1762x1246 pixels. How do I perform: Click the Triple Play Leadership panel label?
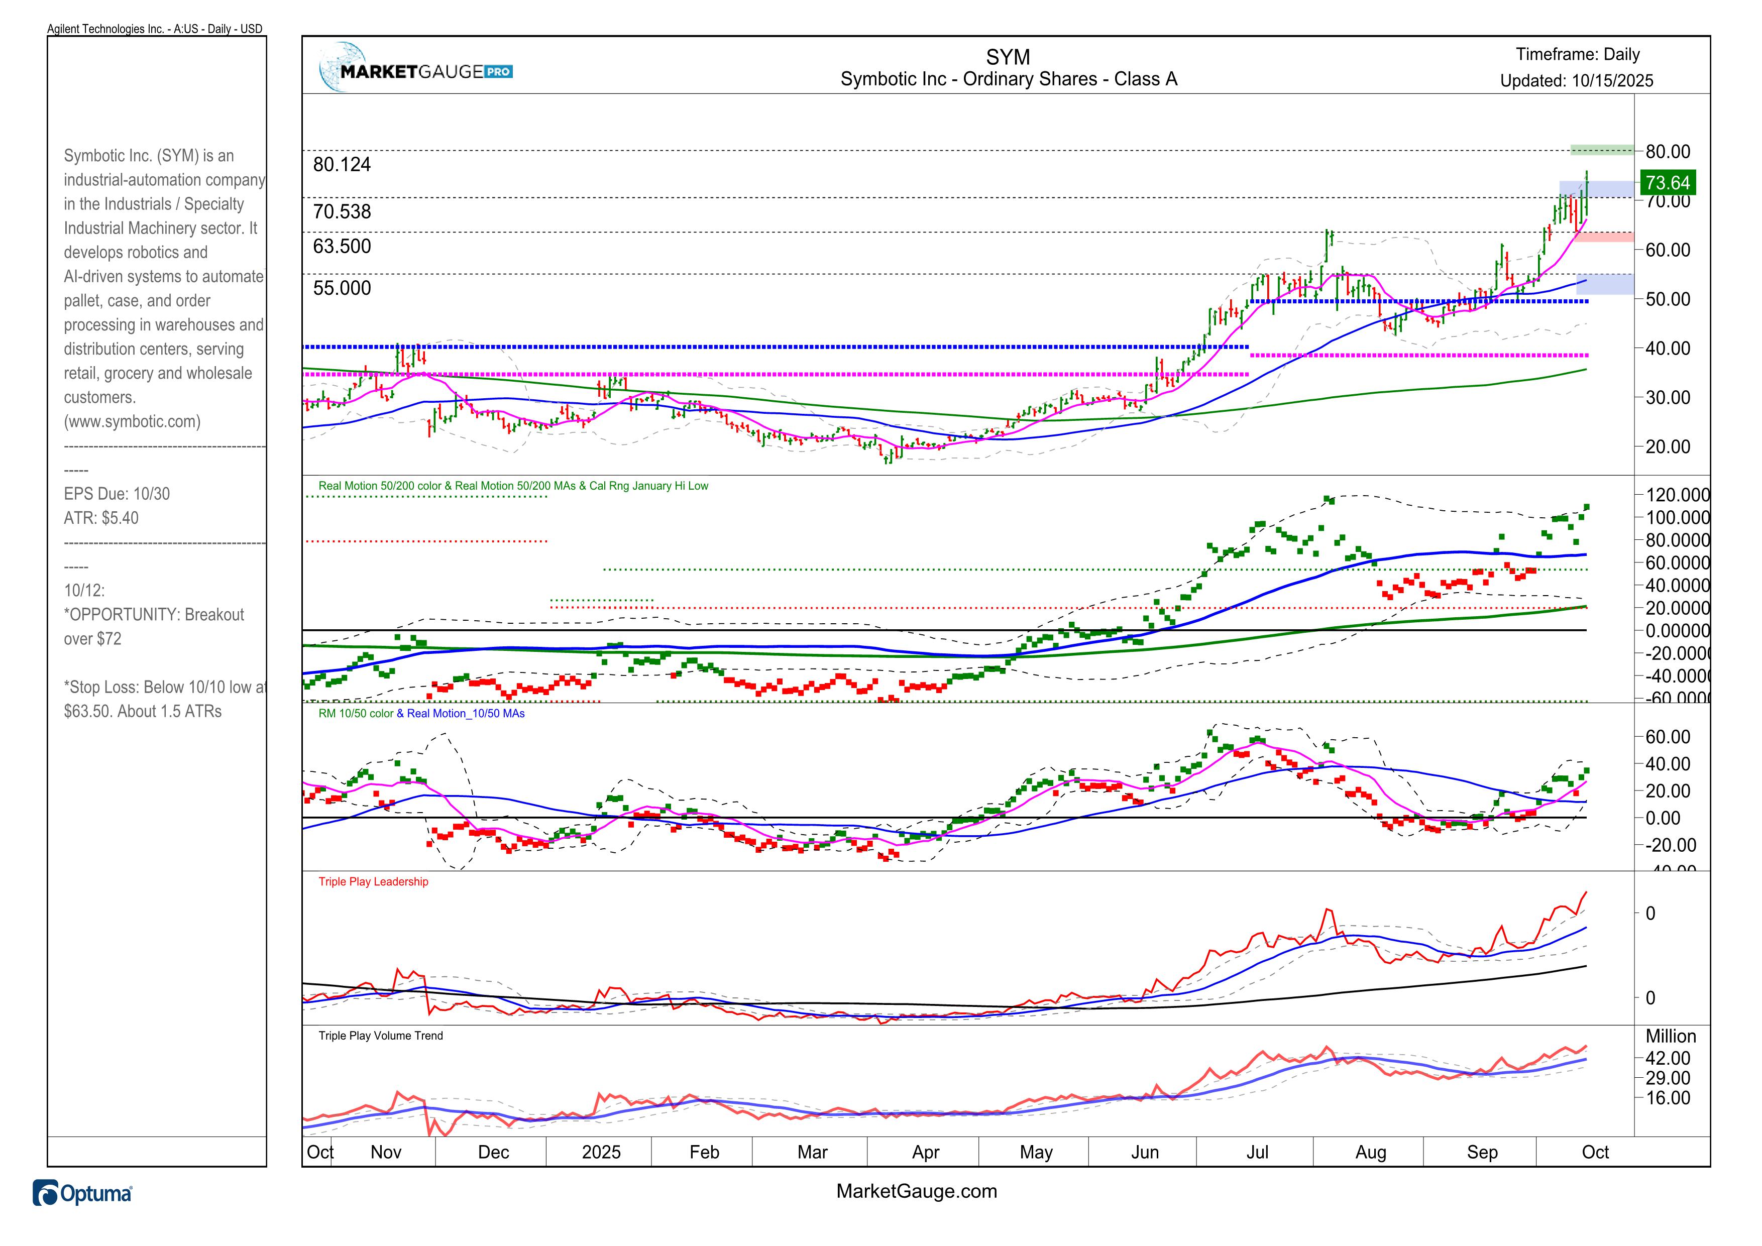(x=373, y=881)
